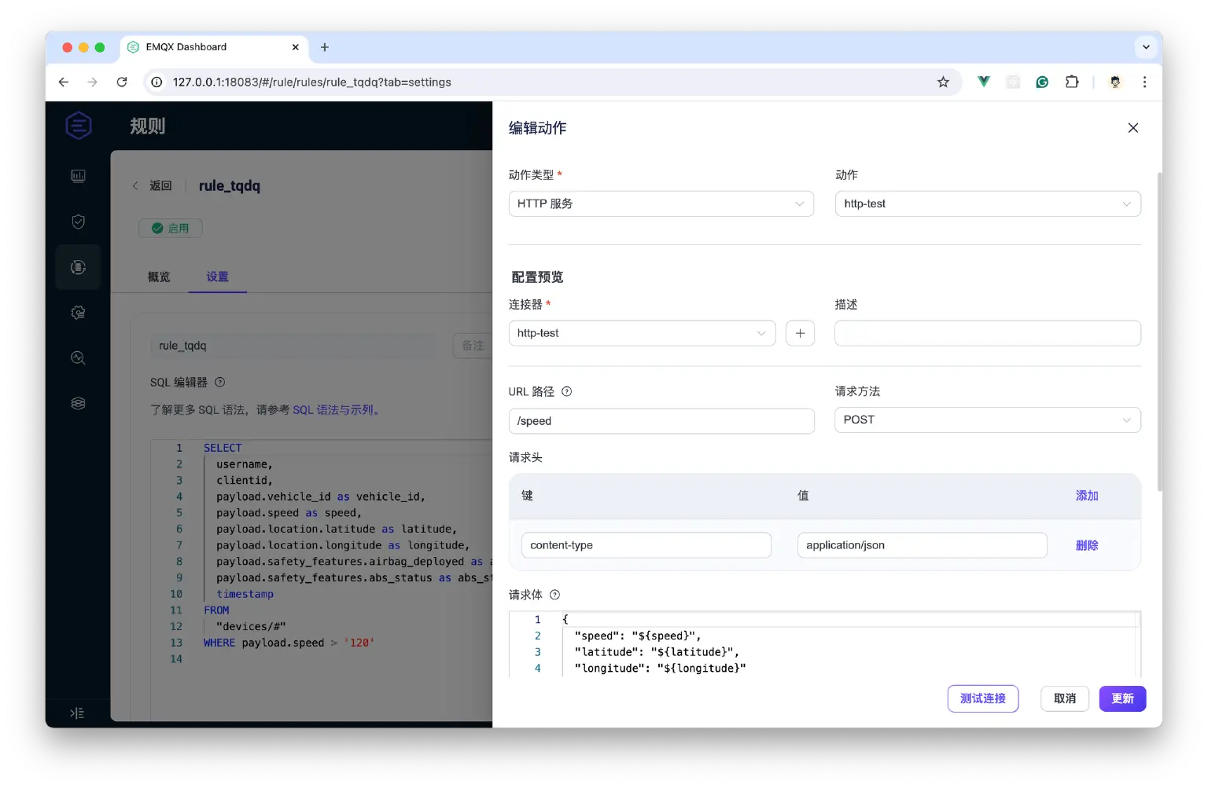Expand the 动作类型 HTTP 服务 dropdown
Image resolution: width=1208 pixels, height=788 pixels.
click(661, 203)
